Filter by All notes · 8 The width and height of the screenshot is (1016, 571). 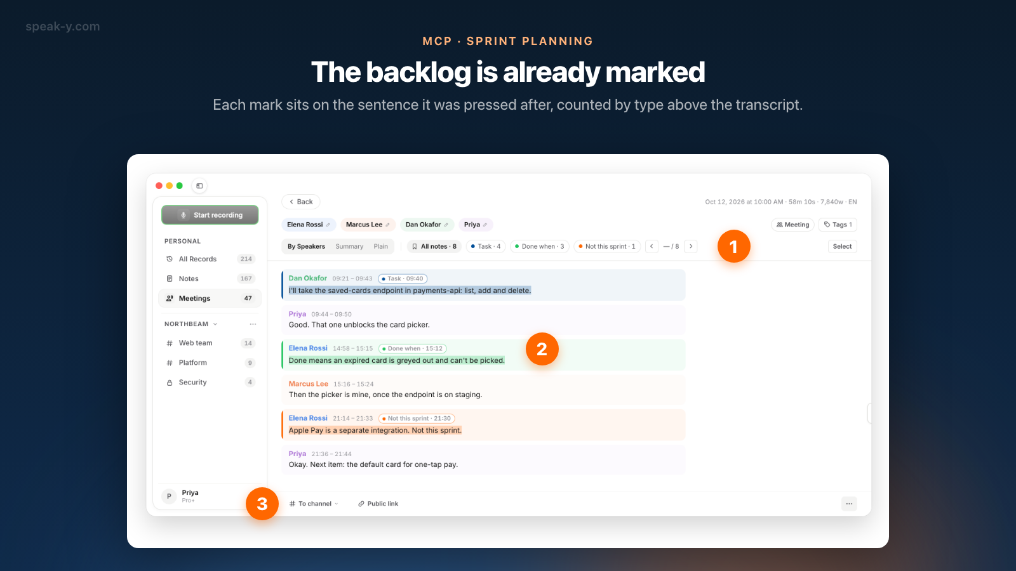[434, 247]
